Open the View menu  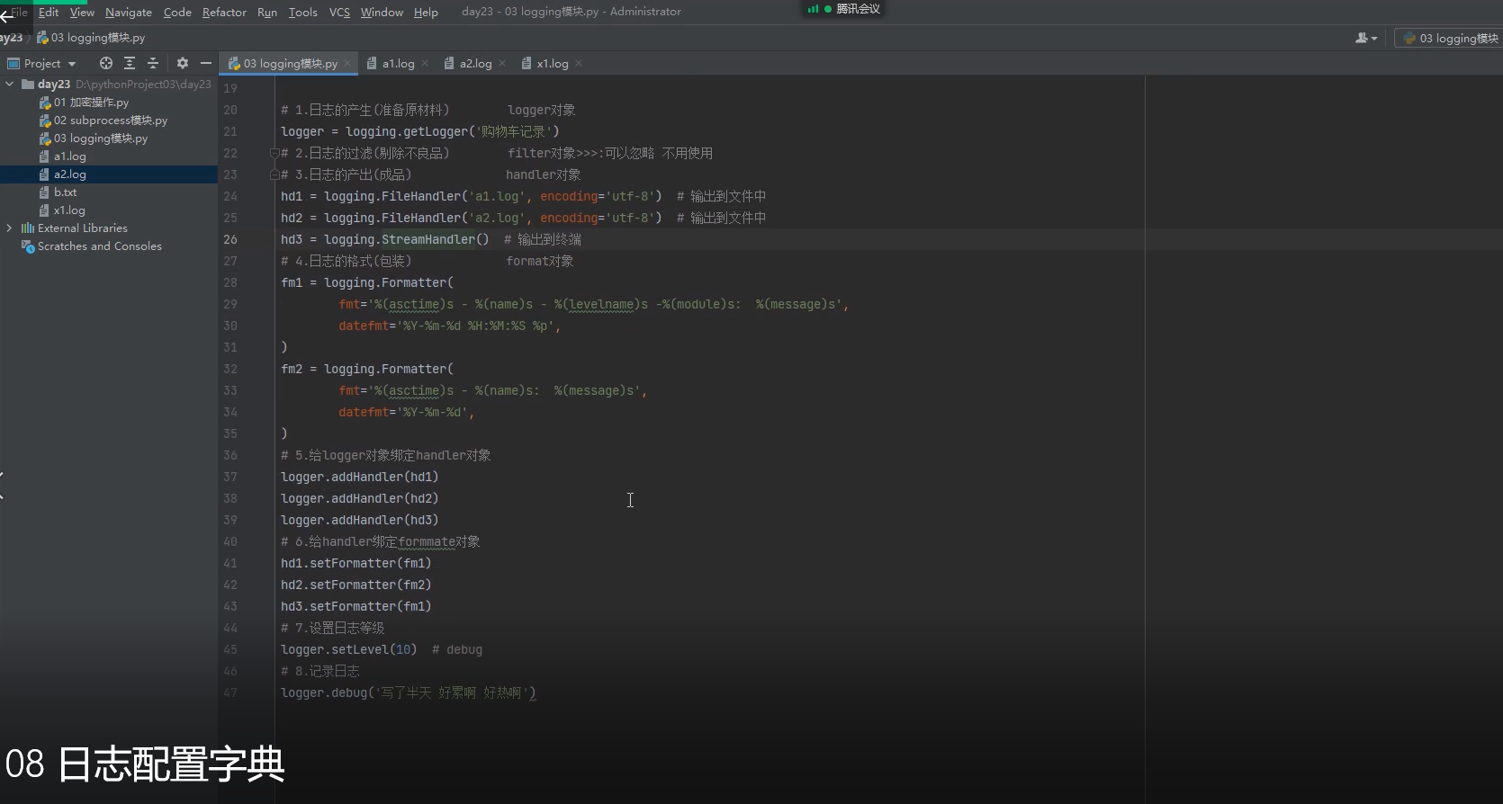tap(82, 12)
